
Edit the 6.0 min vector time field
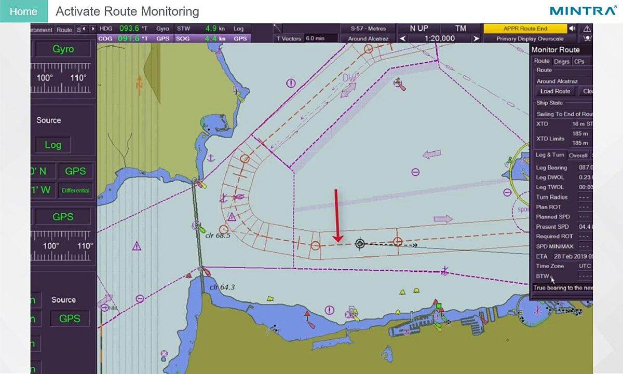[x=321, y=38]
